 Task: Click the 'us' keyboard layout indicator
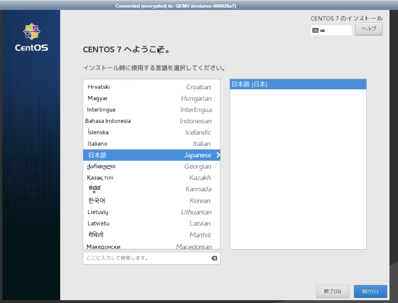click(331, 30)
